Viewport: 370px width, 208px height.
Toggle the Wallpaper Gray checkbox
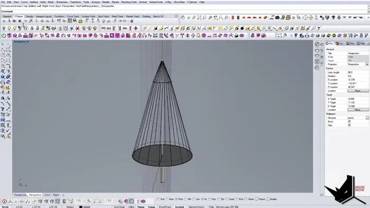coord(349,125)
